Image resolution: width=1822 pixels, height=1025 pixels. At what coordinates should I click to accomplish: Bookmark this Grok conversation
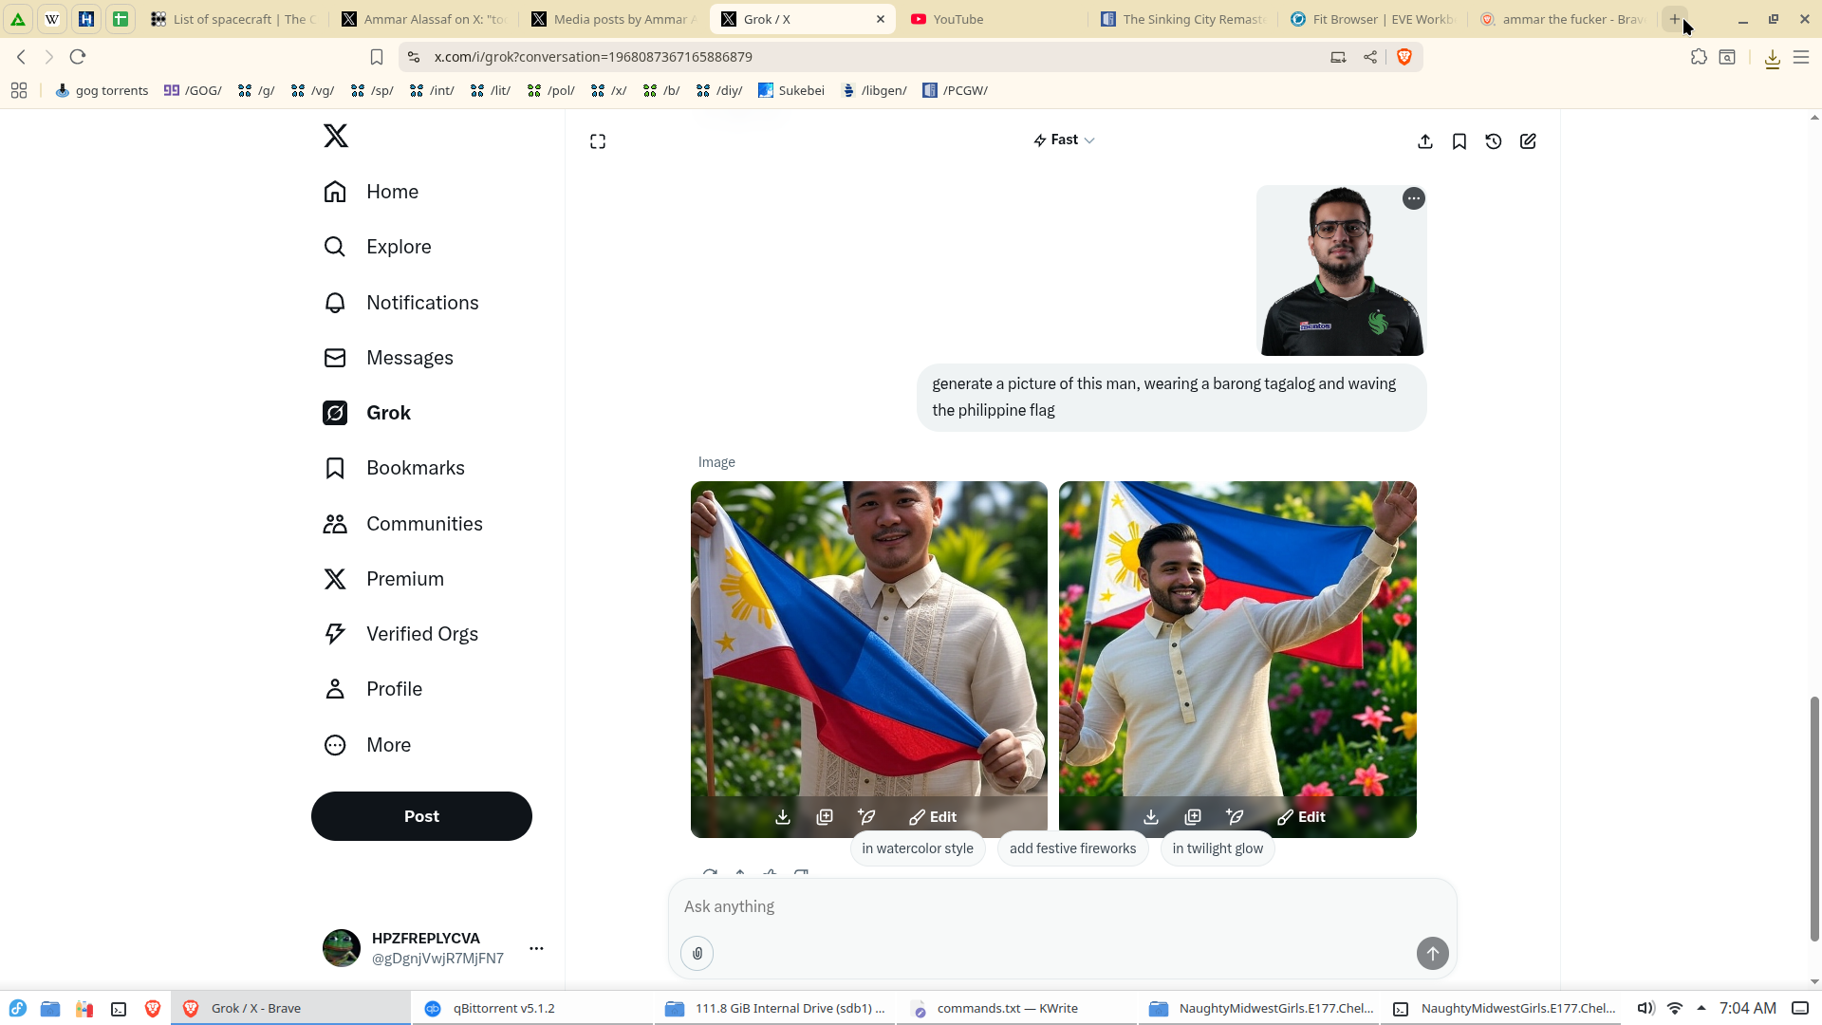1459,141
